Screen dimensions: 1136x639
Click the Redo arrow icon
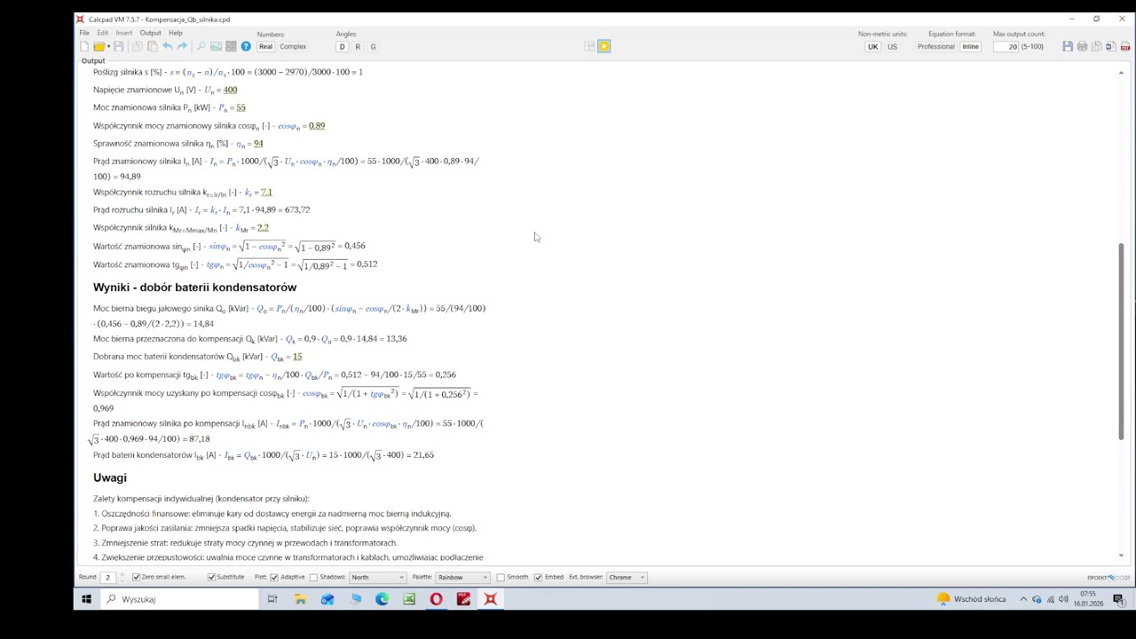click(182, 46)
